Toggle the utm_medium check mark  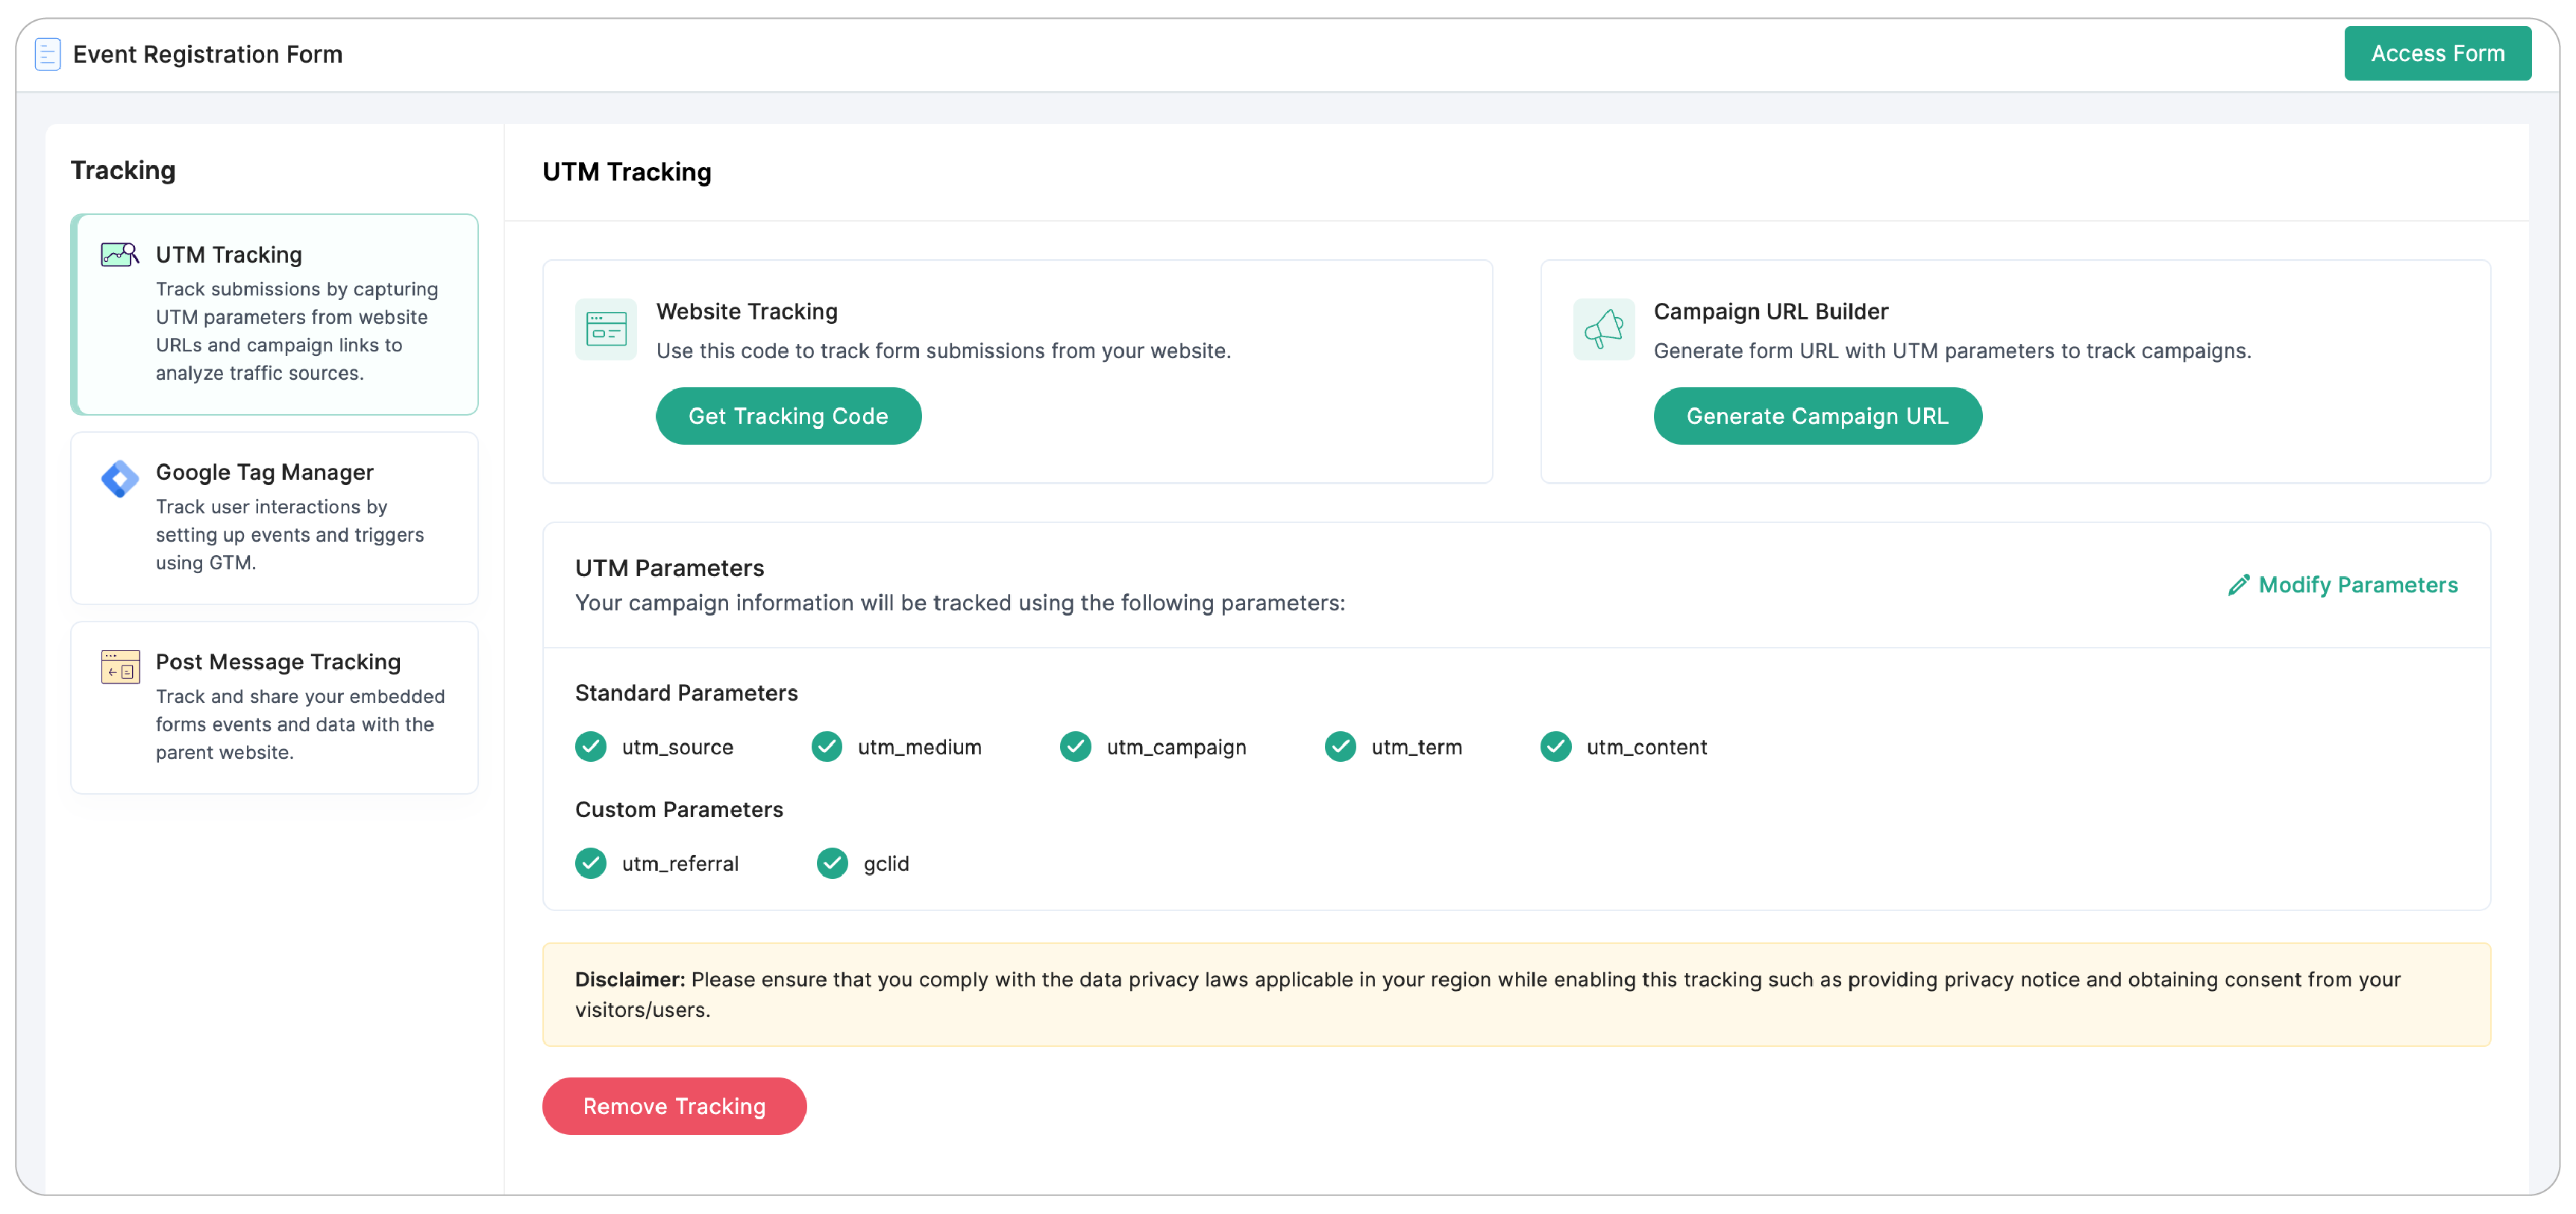coord(827,747)
